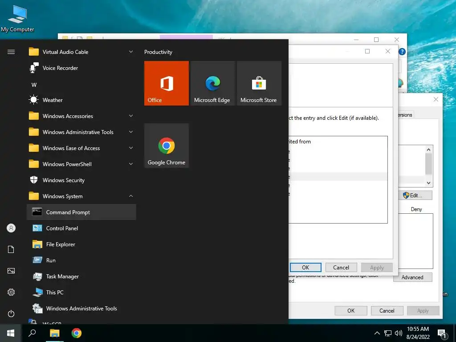
Task: Open the Run dialog entry
Action: pyautogui.click(x=81, y=260)
